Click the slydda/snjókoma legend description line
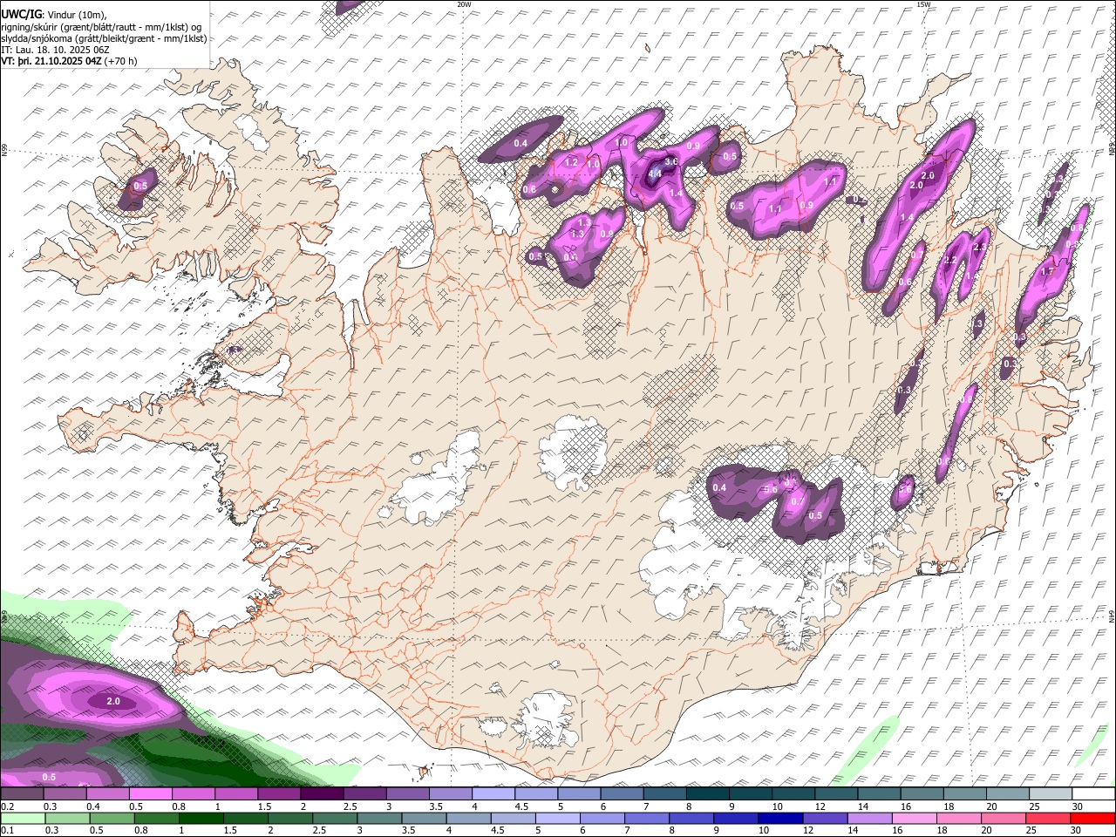Screen dimensions: 1116x837 click(104, 37)
